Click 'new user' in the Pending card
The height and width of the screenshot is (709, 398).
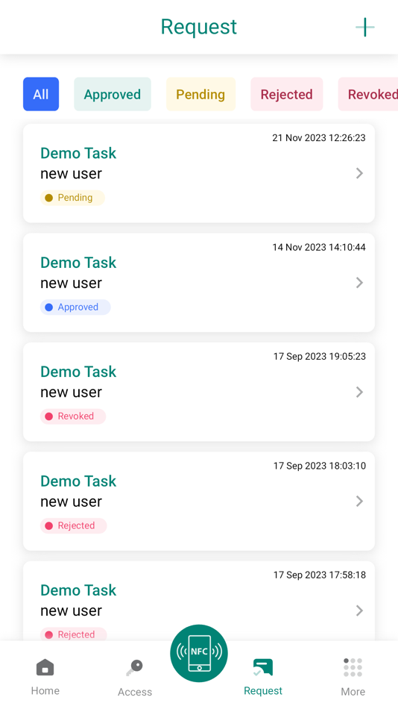coord(72,174)
